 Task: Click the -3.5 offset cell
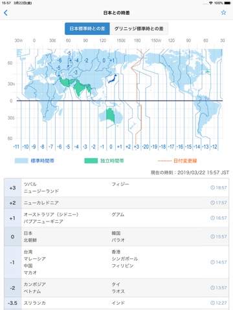[x=12, y=303]
